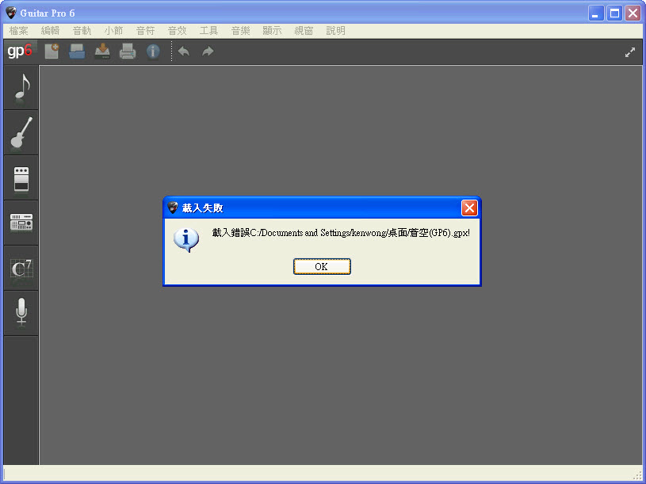Toggle full screen with the diagonal arrows icon

[x=630, y=52]
